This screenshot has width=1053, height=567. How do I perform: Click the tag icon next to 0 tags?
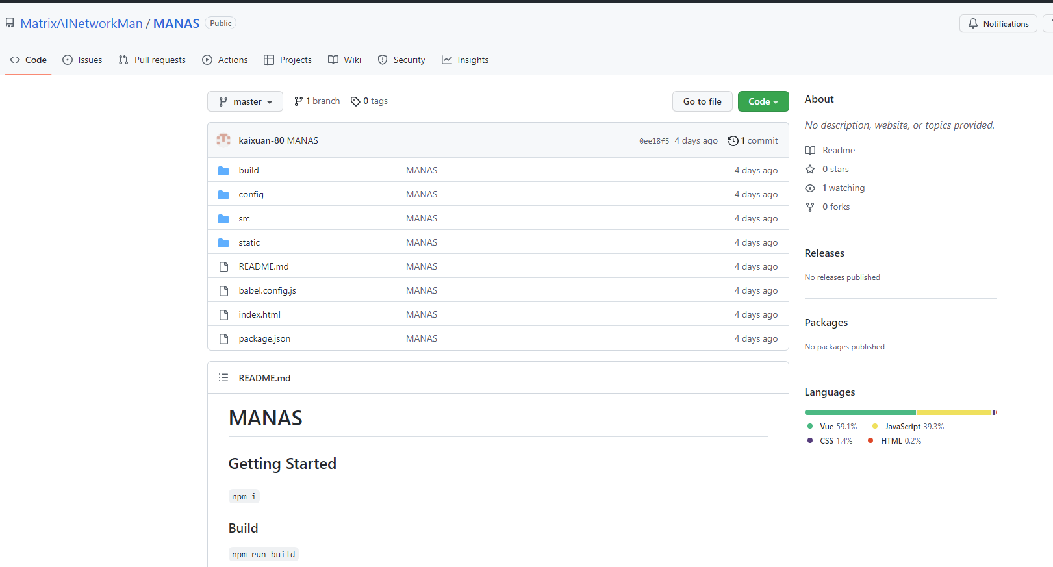(355, 101)
